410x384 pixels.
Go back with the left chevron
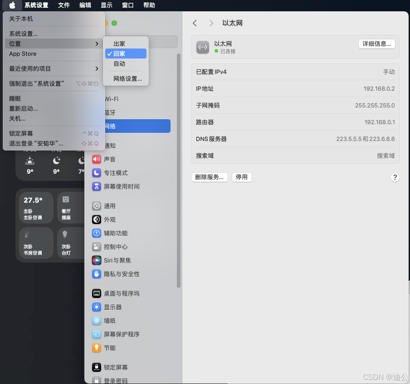point(195,23)
